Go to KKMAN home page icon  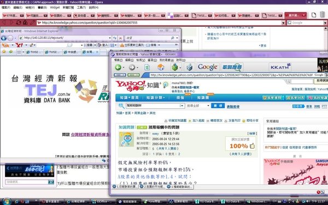point(161,67)
